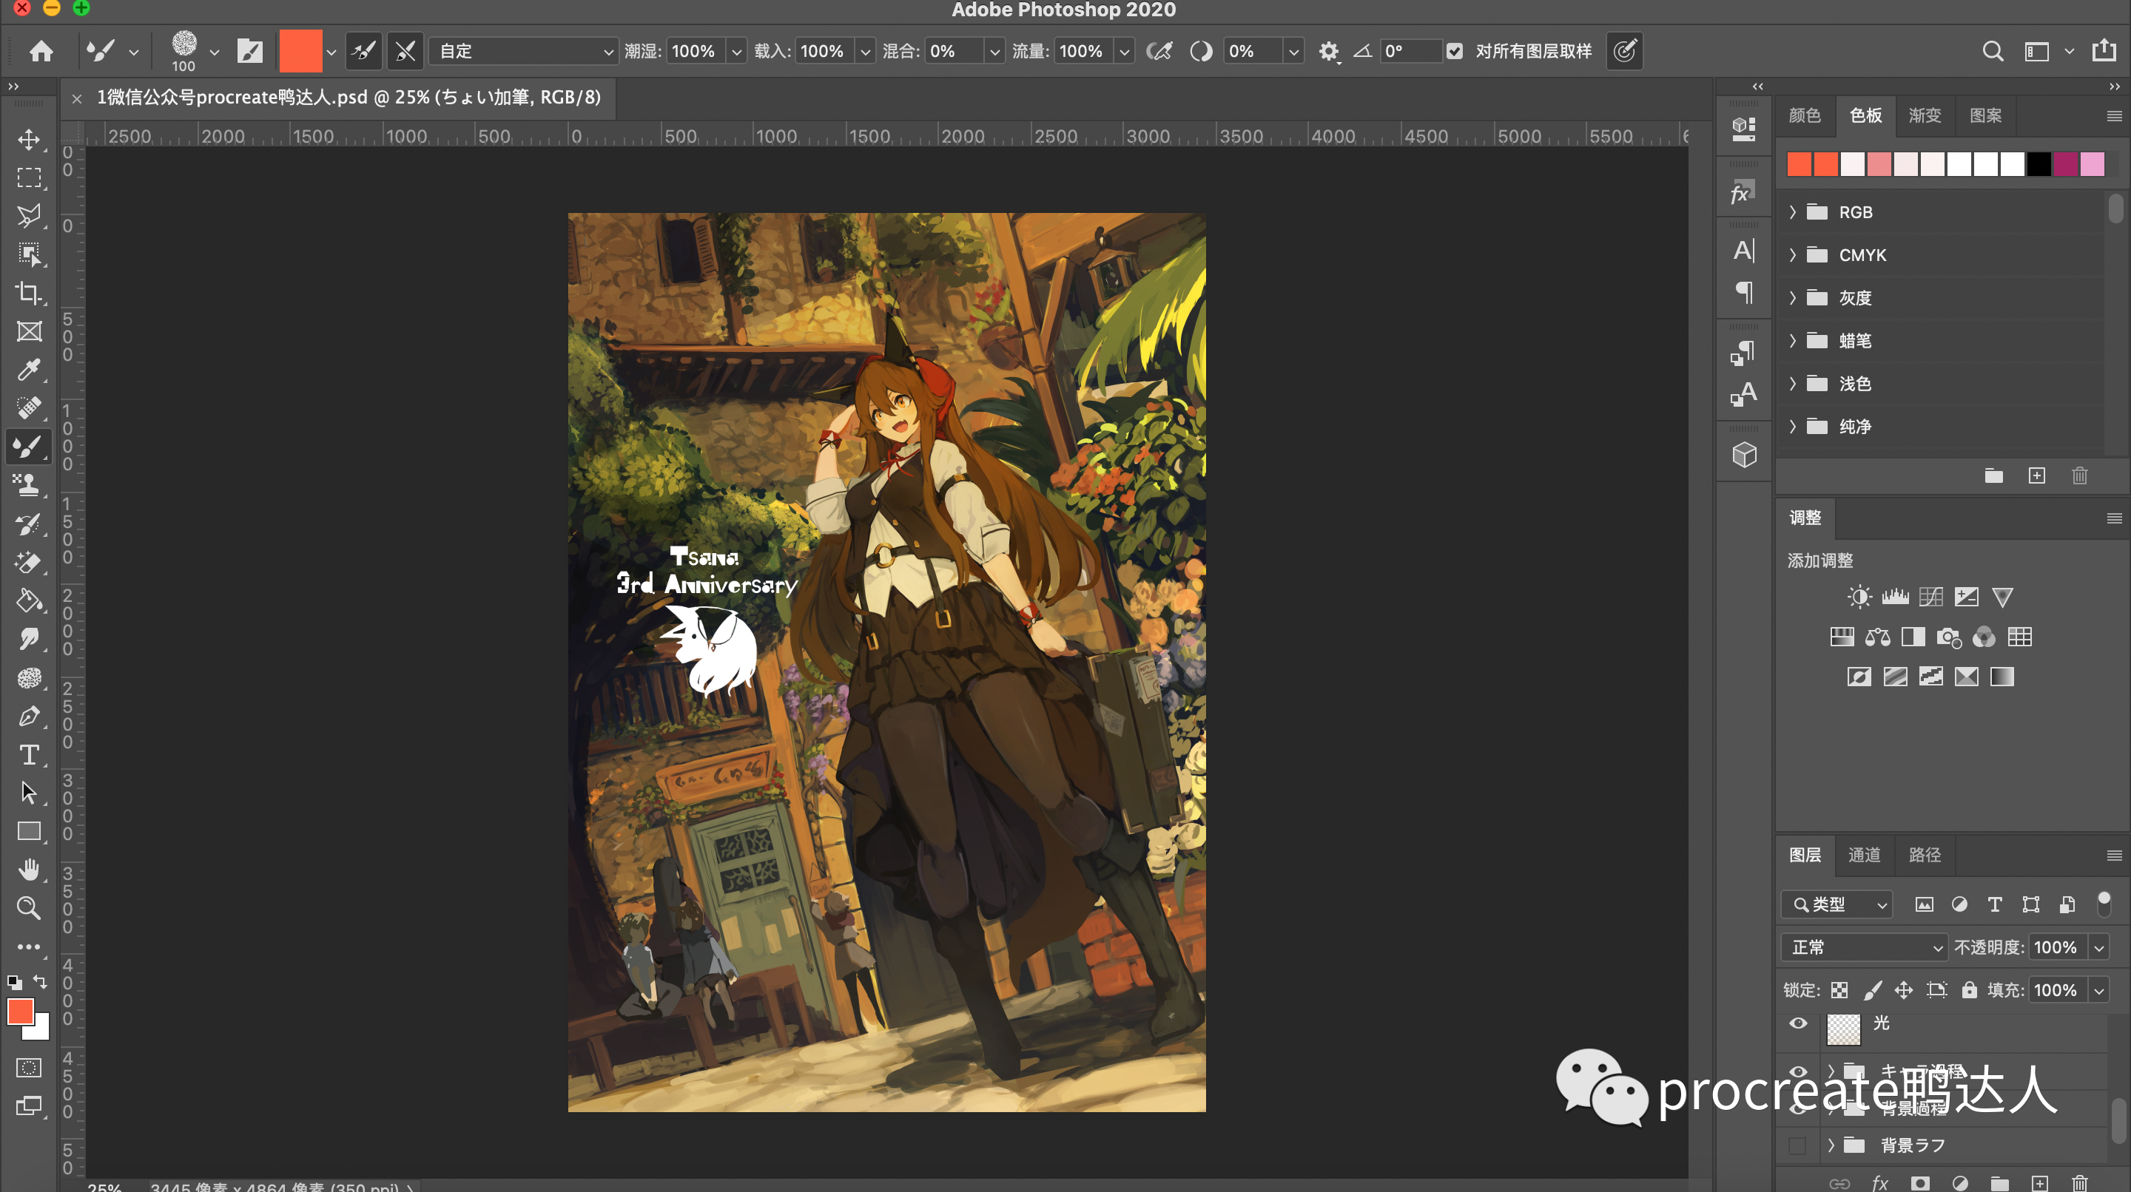
Task: Open the 正常 blend mode dropdown
Action: click(1864, 947)
